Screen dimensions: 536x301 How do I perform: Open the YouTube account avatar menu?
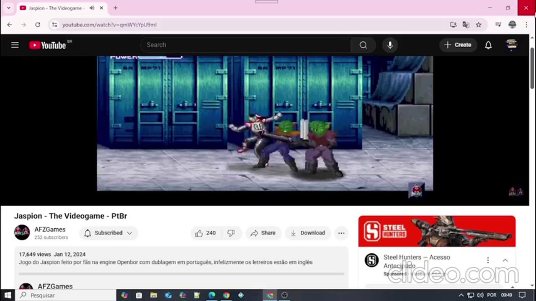coord(512,45)
